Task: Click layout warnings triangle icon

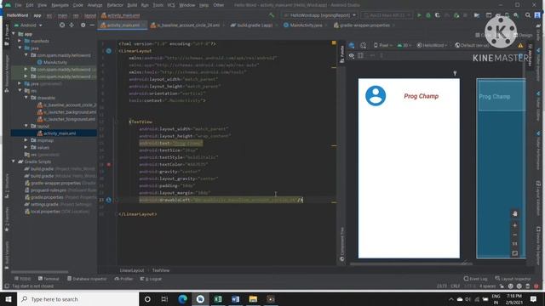Action: pos(520,45)
